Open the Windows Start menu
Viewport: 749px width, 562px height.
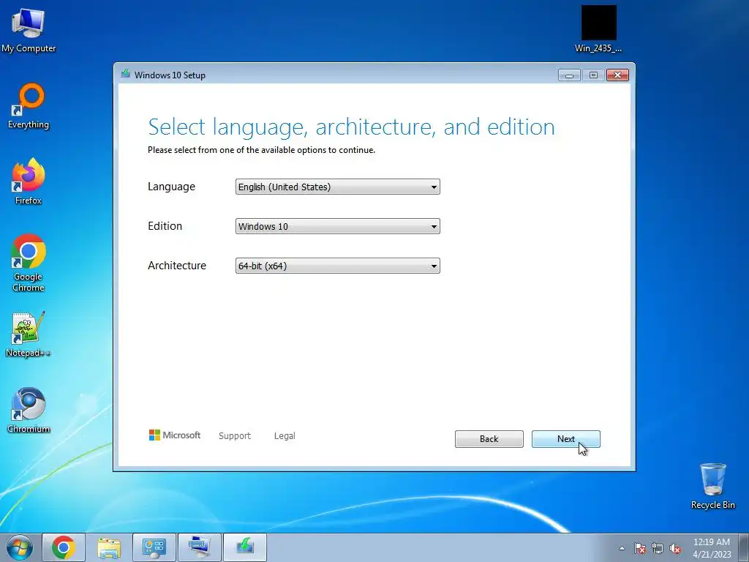pos(20,547)
